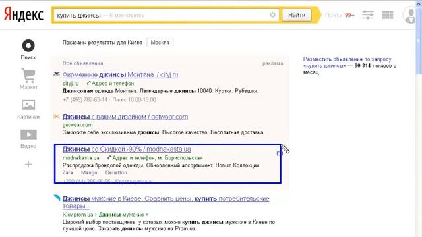The width and height of the screenshot is (422, 237).
Task: Open Картинки images icon
Action: (x=28, y=105)
